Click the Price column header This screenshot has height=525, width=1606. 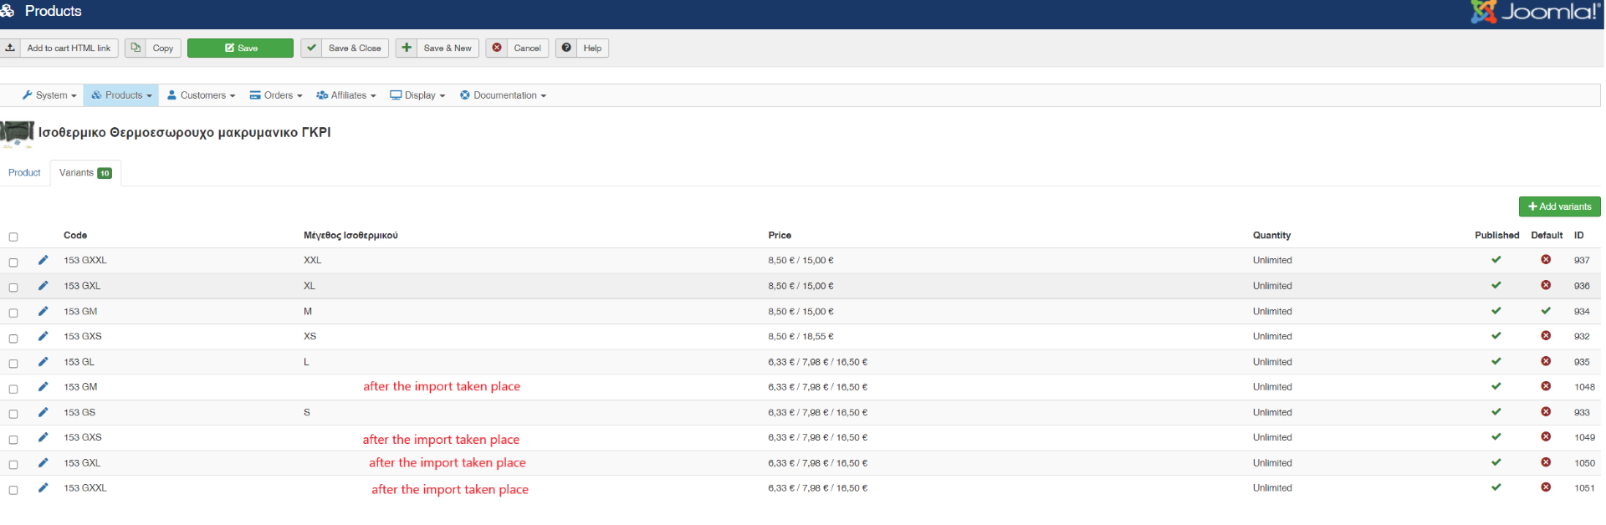[x=780, y=236]
